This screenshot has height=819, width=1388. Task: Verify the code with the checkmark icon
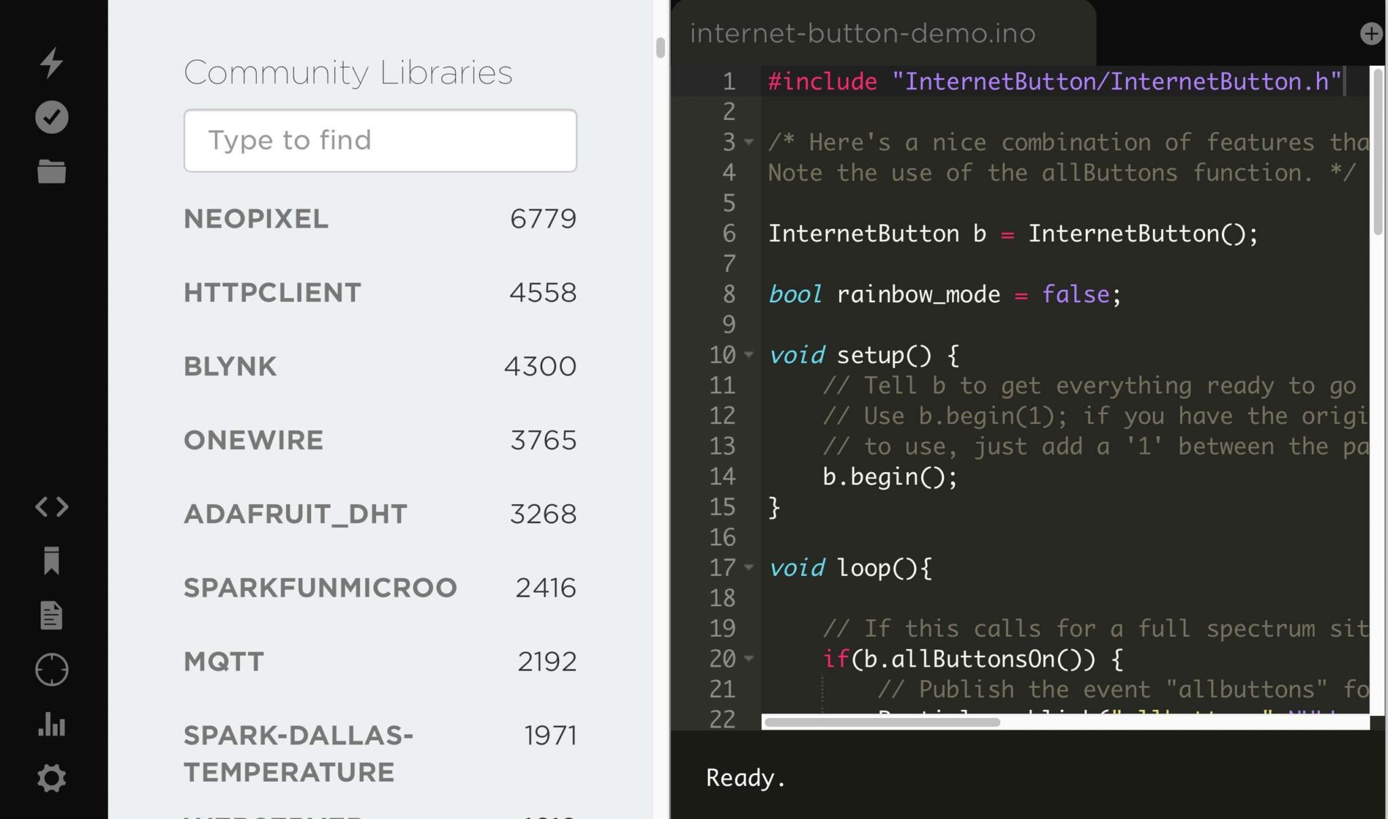point(52,117)
